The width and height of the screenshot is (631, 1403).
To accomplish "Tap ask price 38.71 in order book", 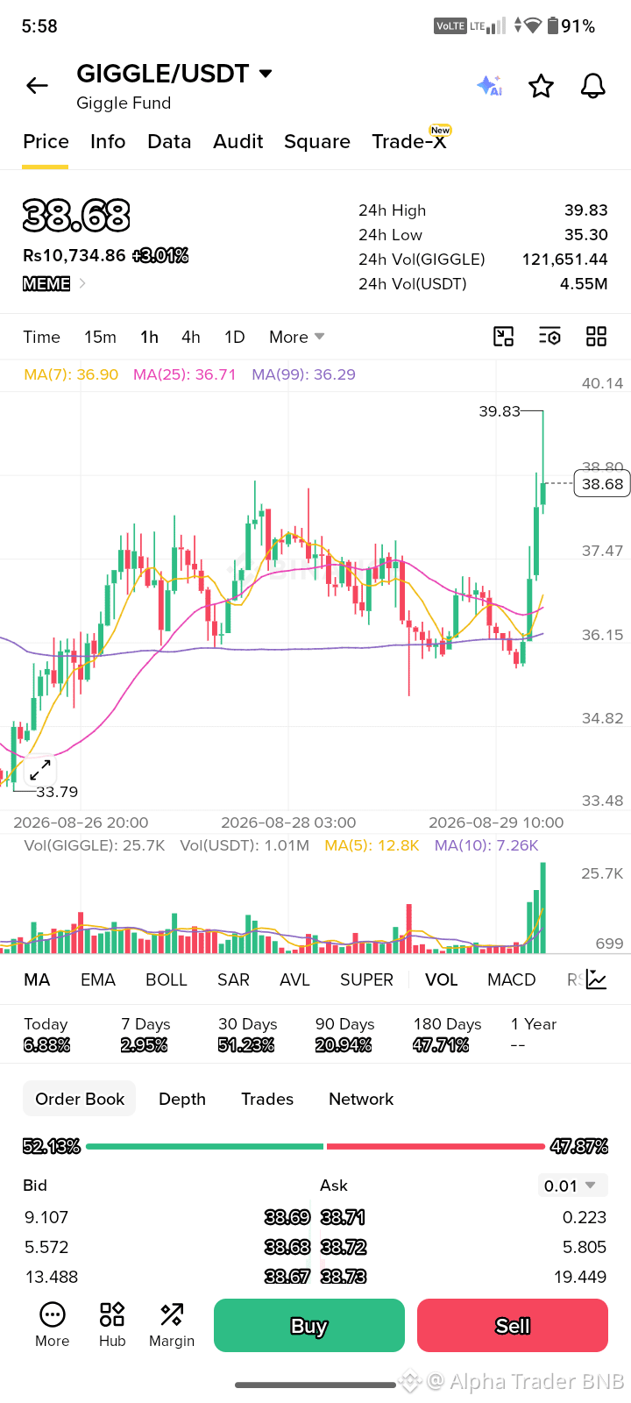I will pos(344,1217).
